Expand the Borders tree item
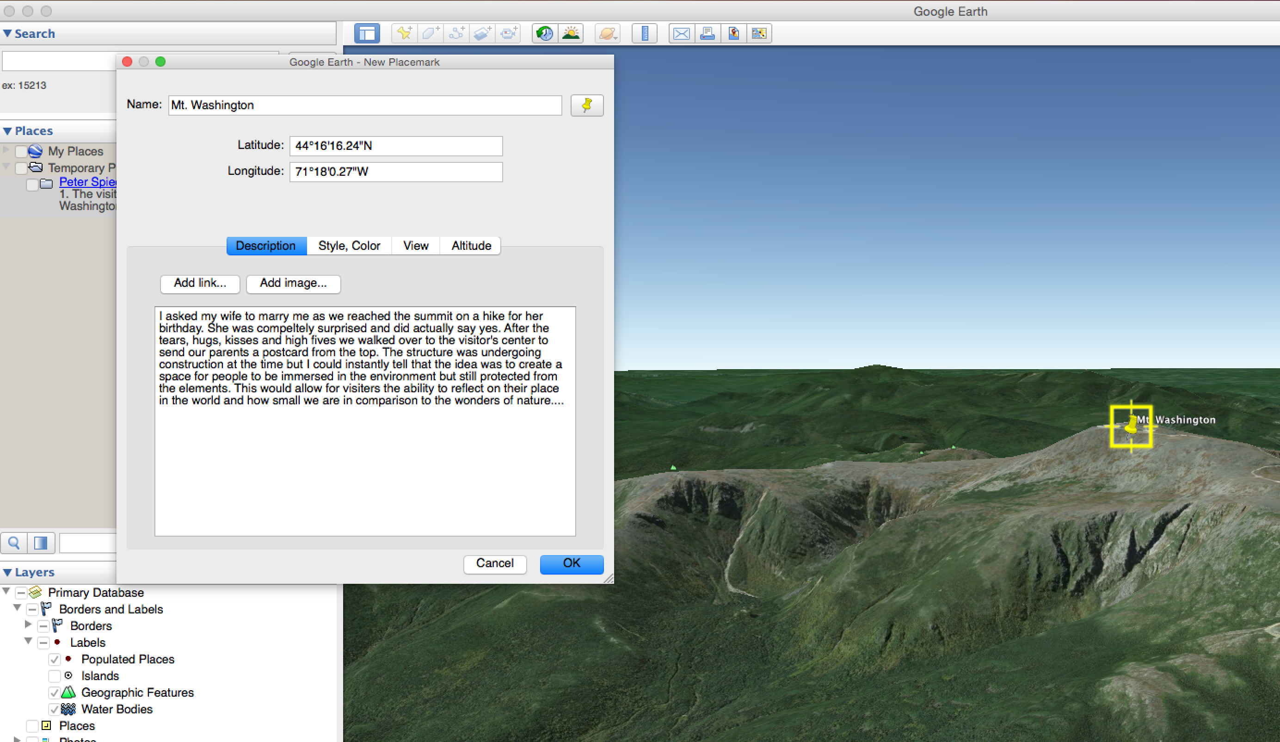The width and height of the screenshot is (1280, 742). tap(29, 625)
